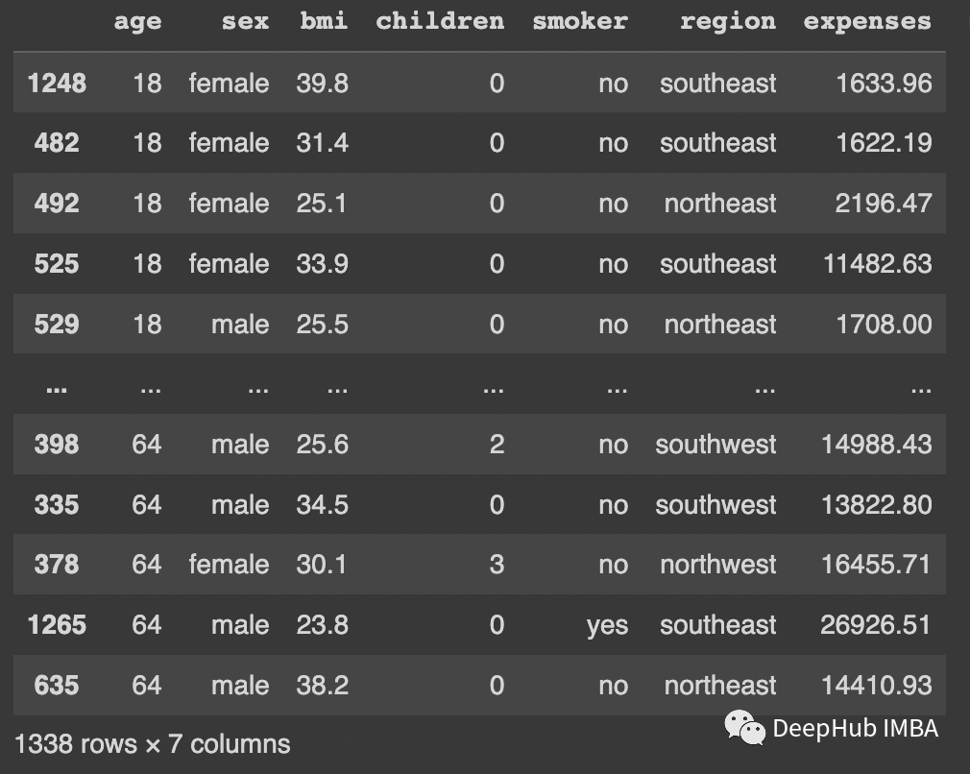Select the "bmi" column header
Image resolution: width=970 pixels, height=774 pixels.
tap(323, 21)
